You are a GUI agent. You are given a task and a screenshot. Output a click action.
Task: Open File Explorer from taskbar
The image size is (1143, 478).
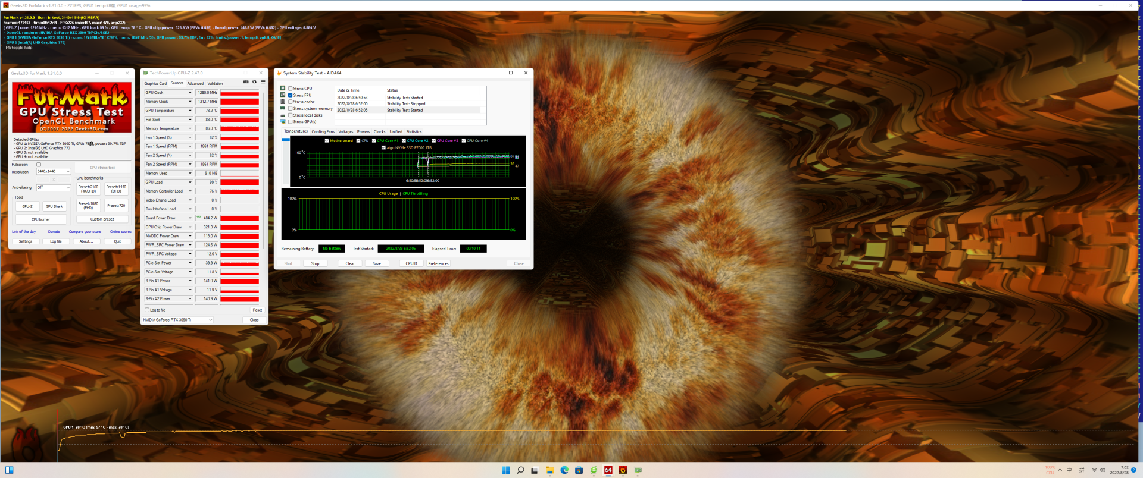click(549, 470)
